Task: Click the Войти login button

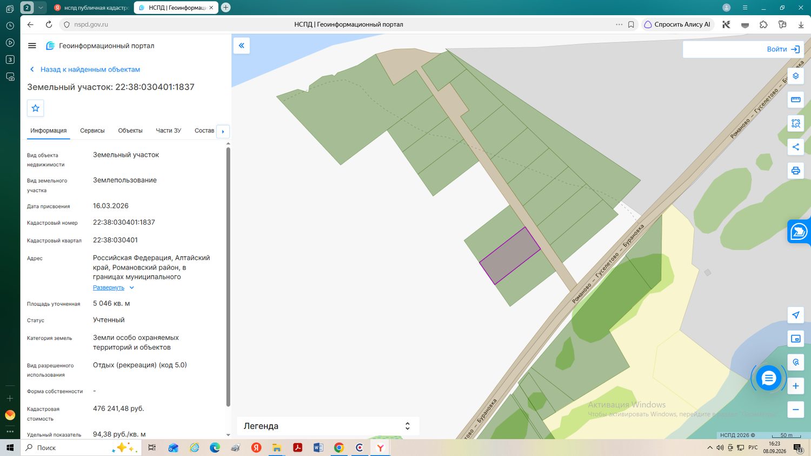Action: (783, 49)
